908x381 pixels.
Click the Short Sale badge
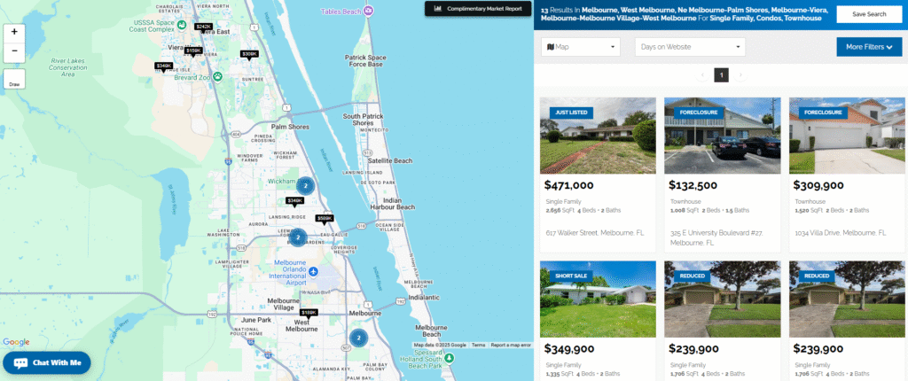[572, 276]
